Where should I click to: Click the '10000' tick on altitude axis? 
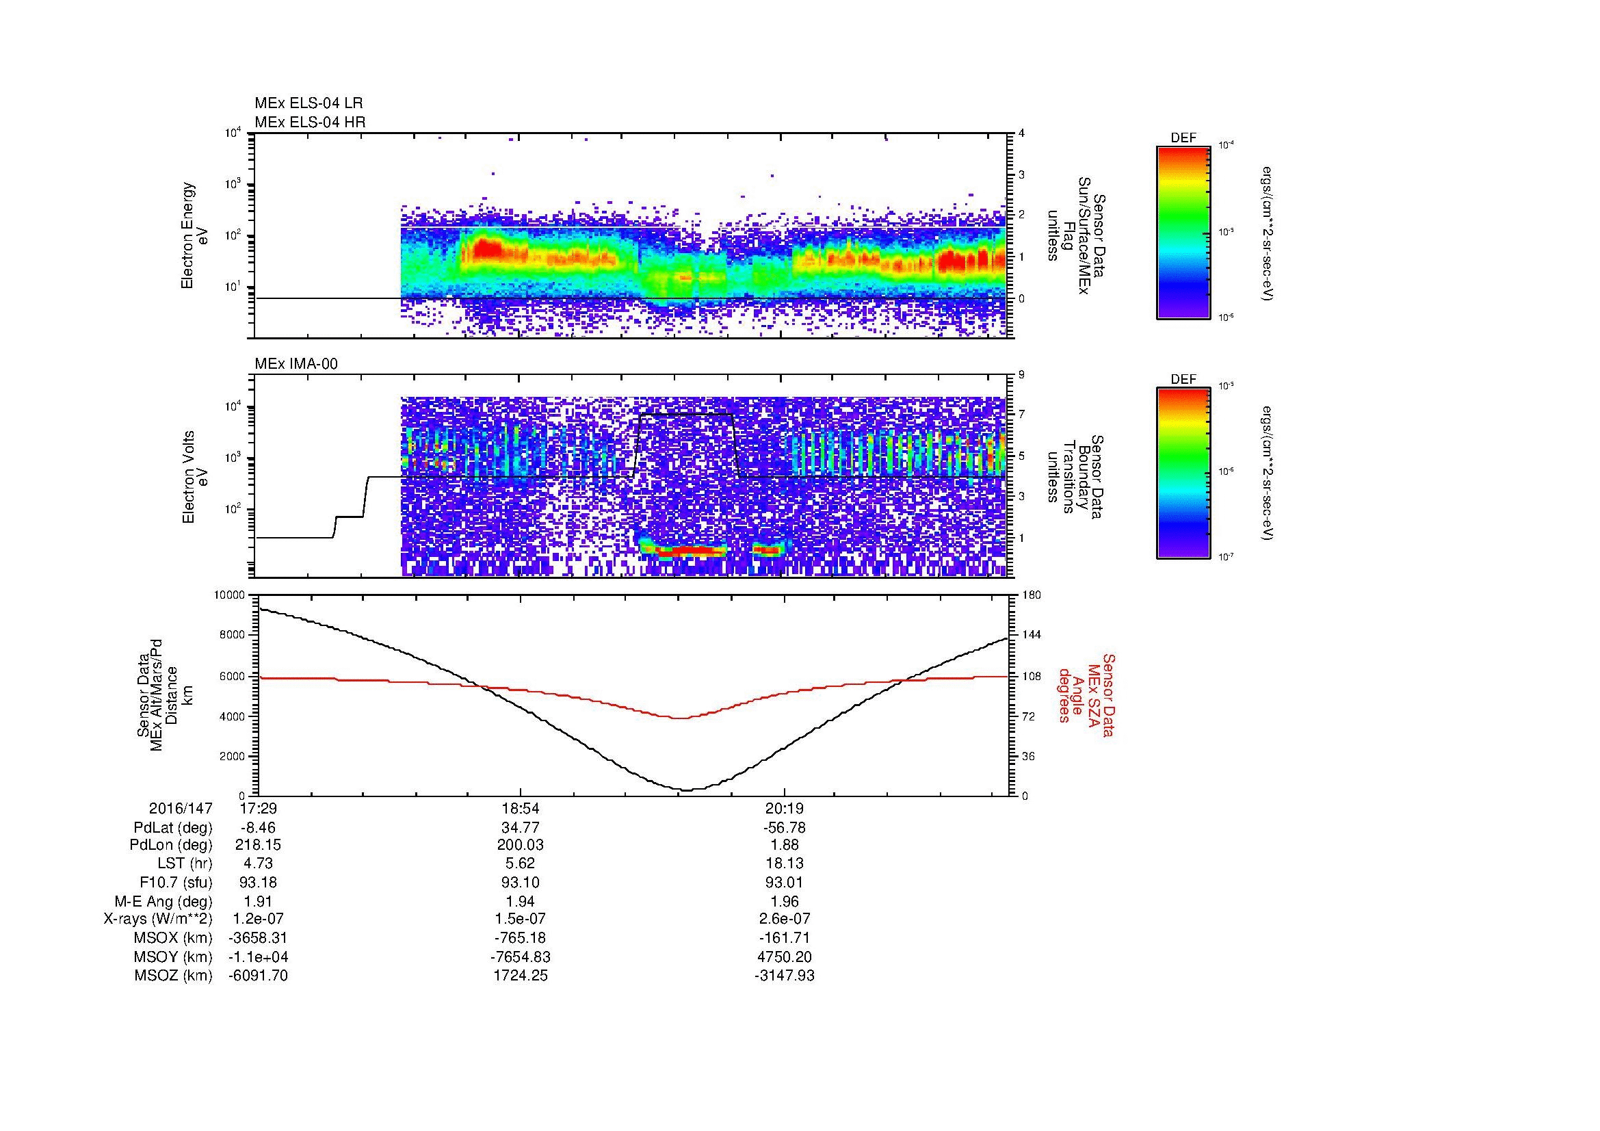pyautogui.click(x=230, y=595)
